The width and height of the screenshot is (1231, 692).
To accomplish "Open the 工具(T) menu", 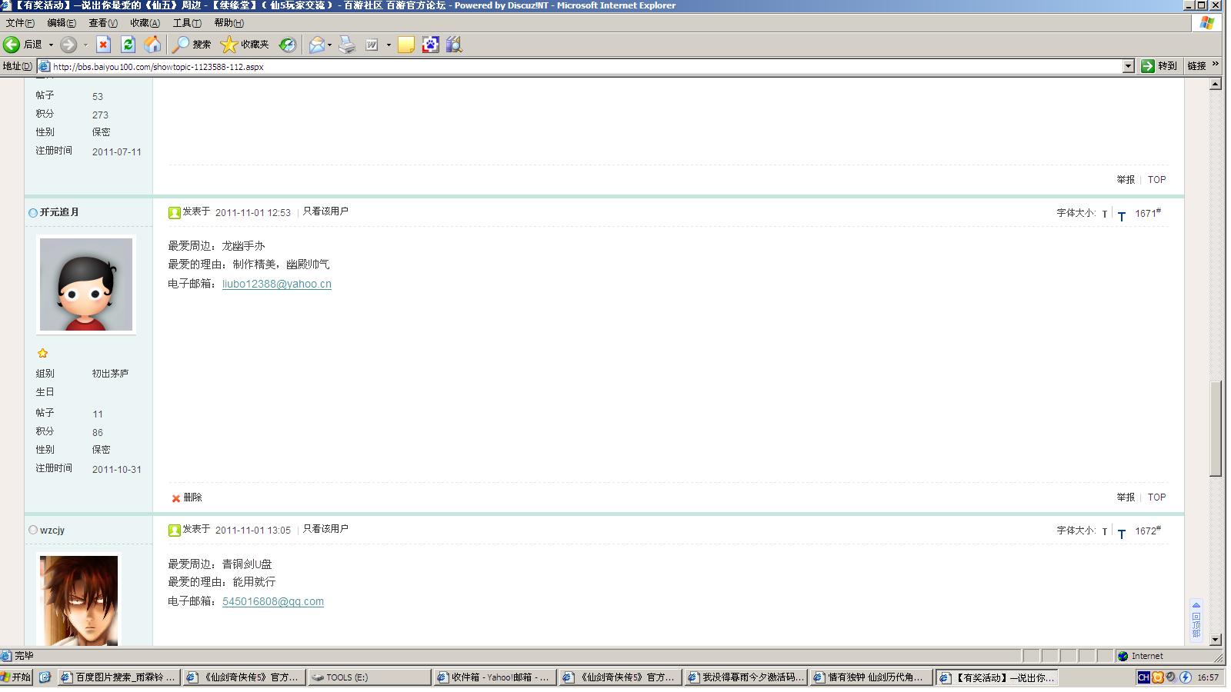I will pos(186,23).
